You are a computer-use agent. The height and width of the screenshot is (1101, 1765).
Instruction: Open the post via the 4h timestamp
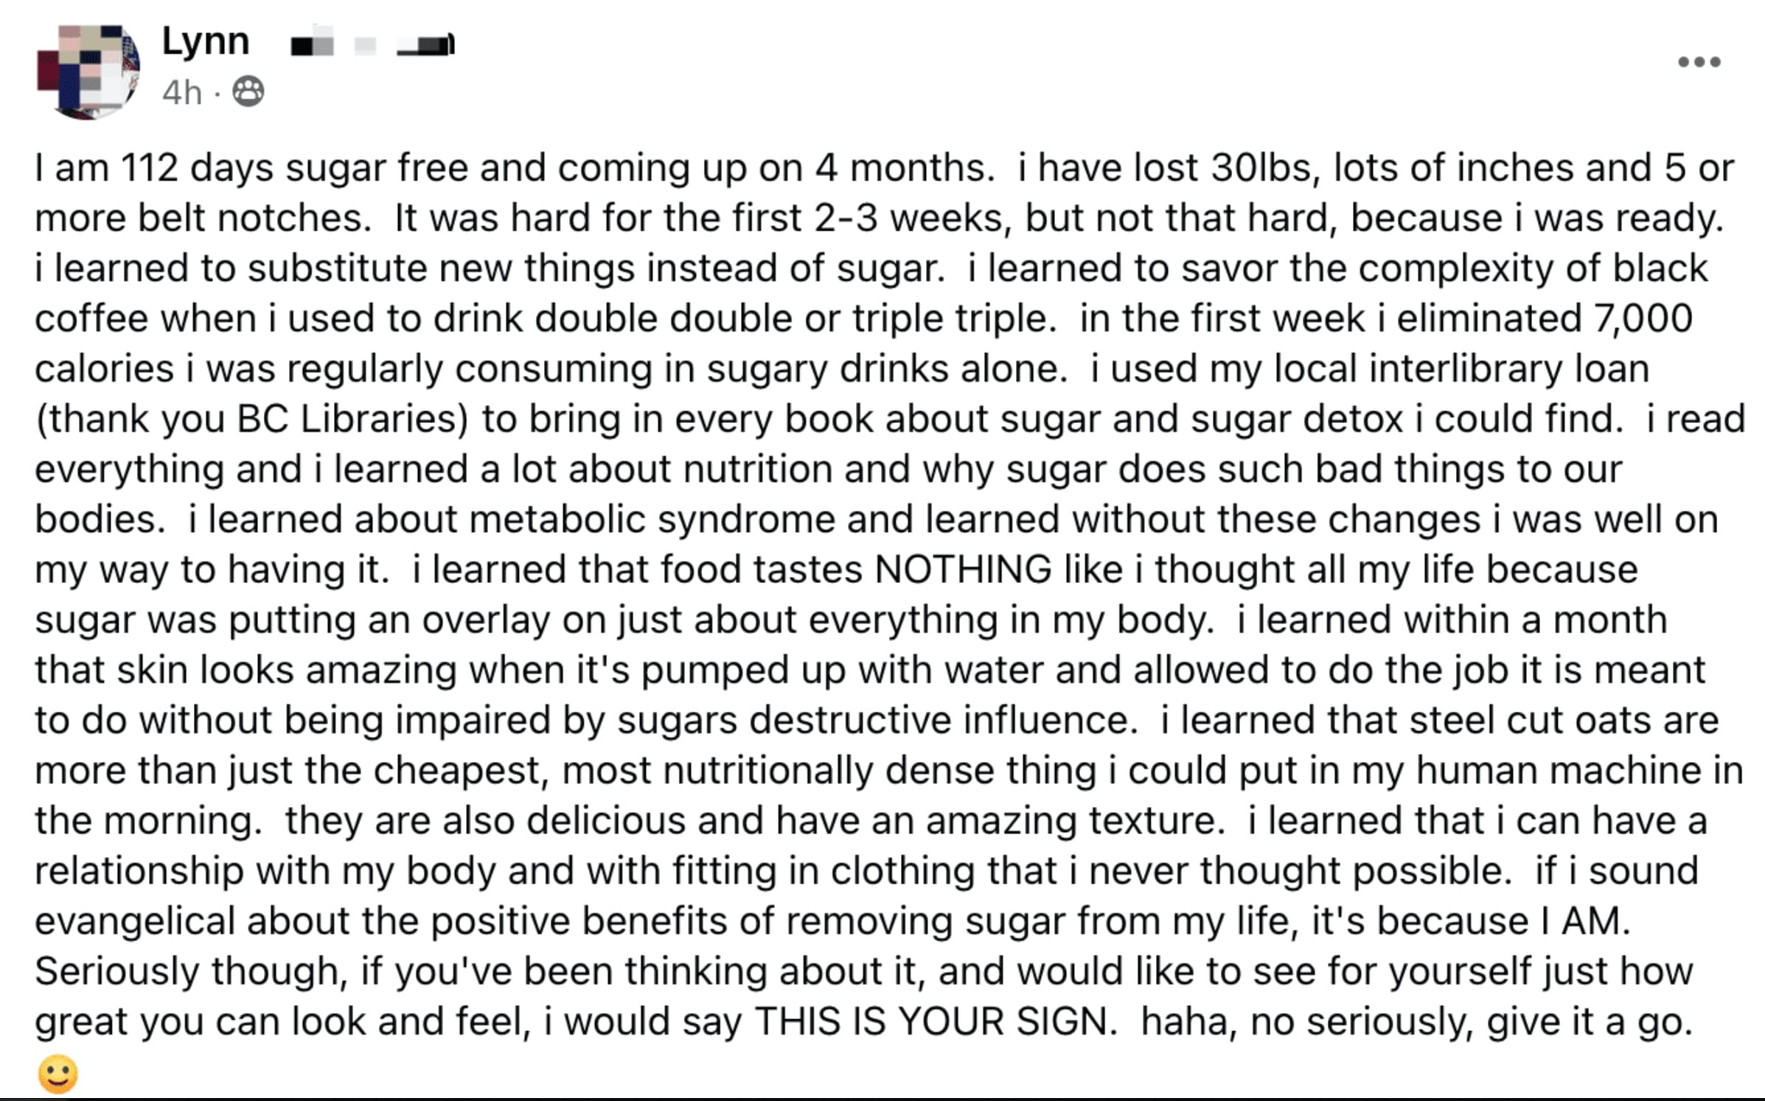[x=181, y=93]
